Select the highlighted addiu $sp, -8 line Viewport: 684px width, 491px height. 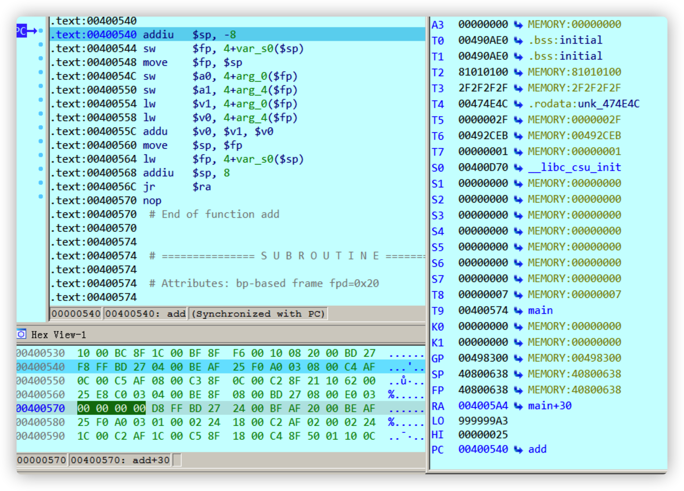[x=238, y=35]
